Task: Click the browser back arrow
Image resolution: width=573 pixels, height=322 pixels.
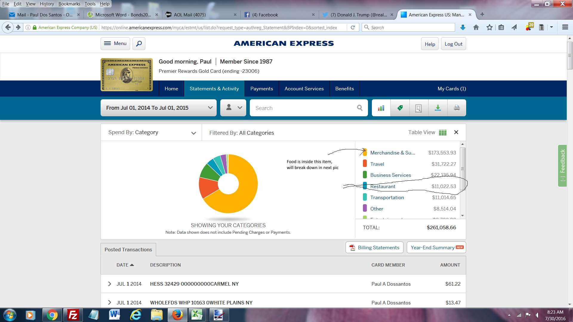Action: (8, 27)
